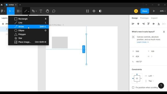Image resolution: width=167 pixels, height=94 pixels.
Task: Click the Align left icon
Action: pyautogui.click(x=133, y=24)
